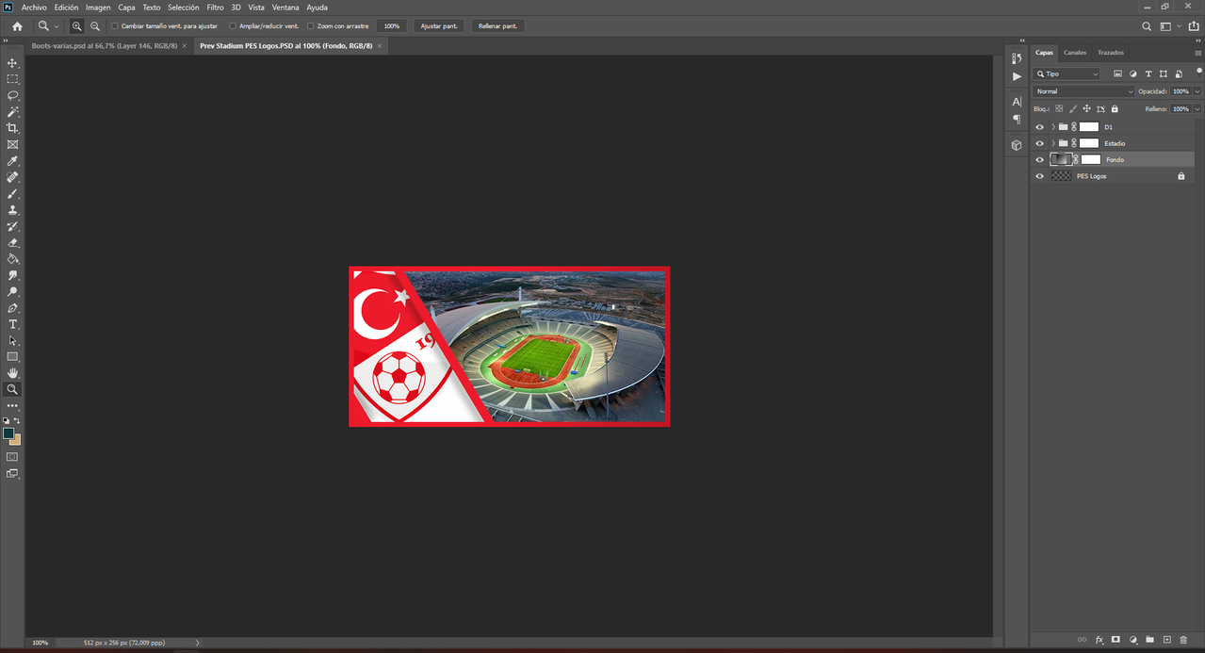
Task: Open the Opacidad slider dropdown arrow
Action: click(1197, 91)
